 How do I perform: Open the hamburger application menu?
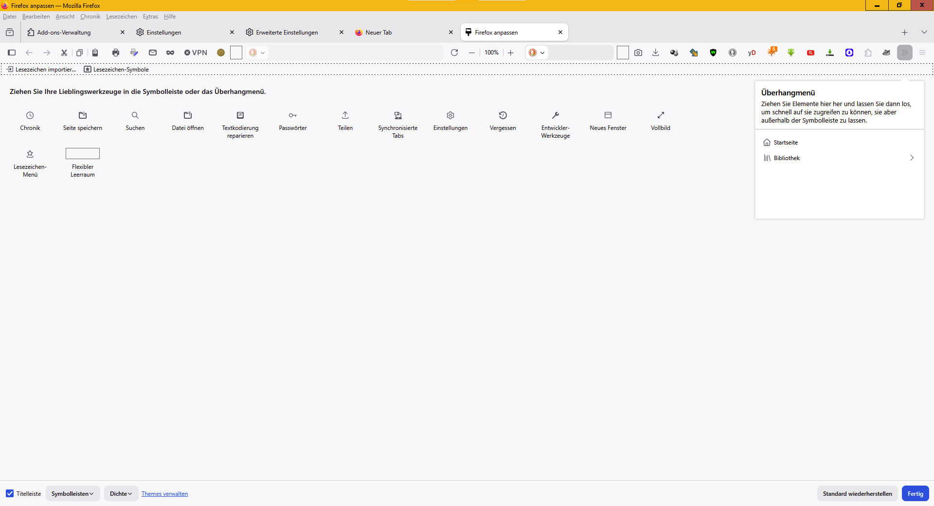click(922, 53)
